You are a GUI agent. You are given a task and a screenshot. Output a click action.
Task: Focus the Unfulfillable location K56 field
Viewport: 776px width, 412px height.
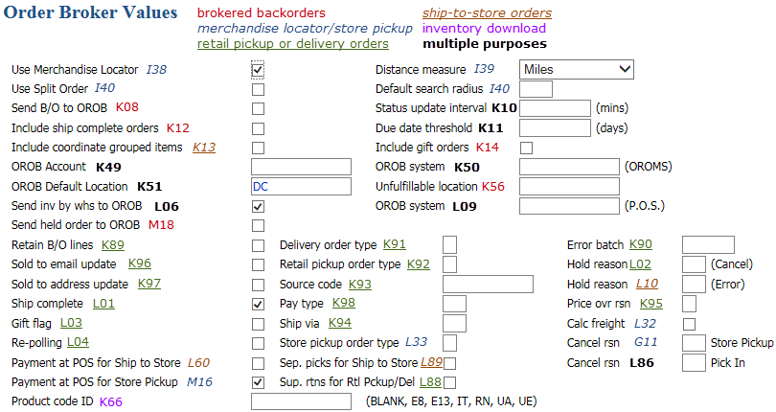click(x=569, y=187)
